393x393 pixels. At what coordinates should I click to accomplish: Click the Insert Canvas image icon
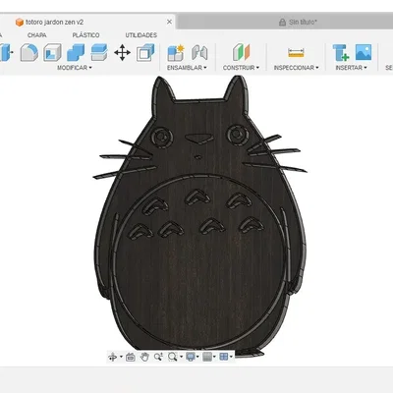[x=364, y=52]
